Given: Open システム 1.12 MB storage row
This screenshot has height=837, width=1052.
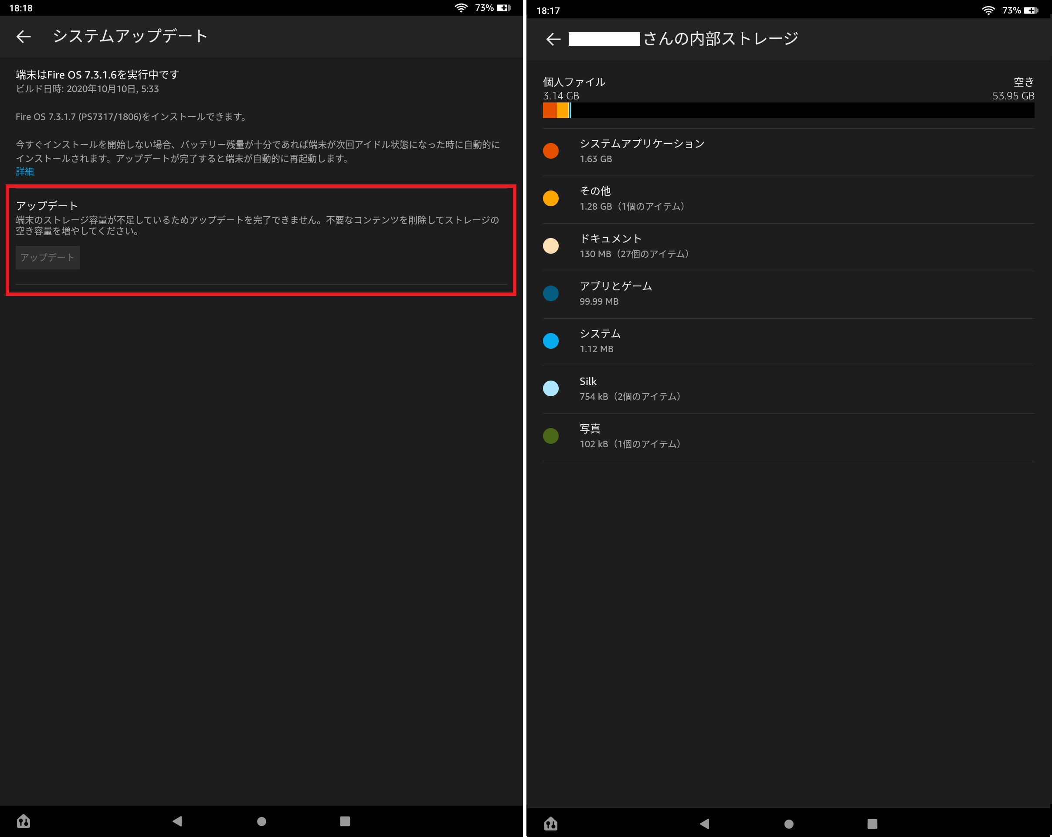Looking at the screenshot, I should pyautogui.click(x=788, y=342).
